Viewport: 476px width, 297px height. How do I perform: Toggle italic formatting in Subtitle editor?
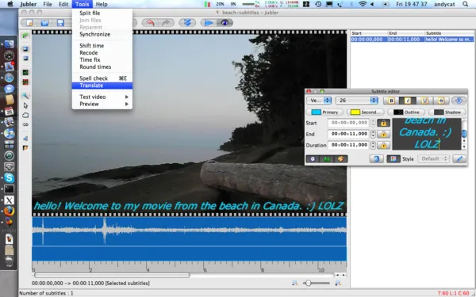click(x=408, y=101)
